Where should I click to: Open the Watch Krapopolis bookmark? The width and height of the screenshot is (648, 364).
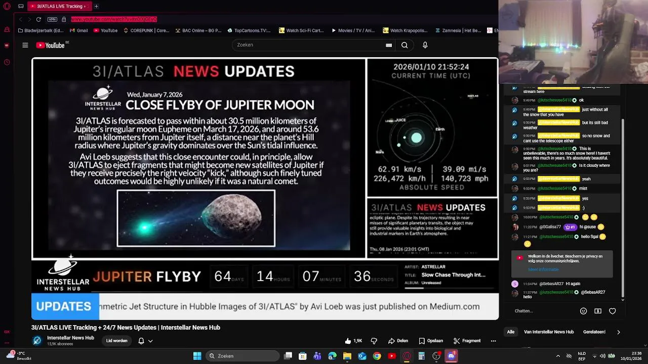coord(405,30)
